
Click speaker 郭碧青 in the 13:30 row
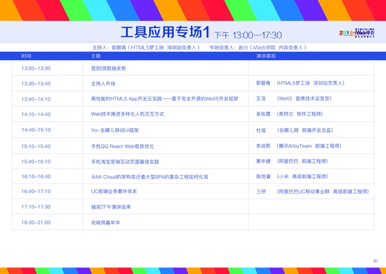[x=300, y=83]
